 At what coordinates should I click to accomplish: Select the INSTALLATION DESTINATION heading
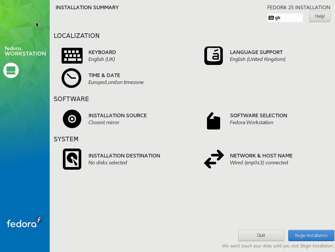pyautogui.click(x=124, y=156)
